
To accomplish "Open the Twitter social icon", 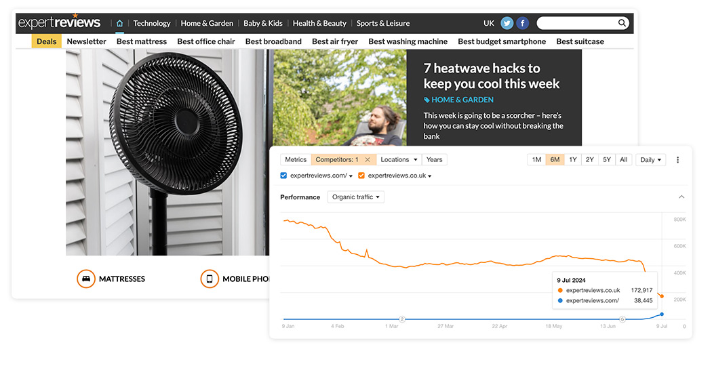I will [x=507, y=23].
